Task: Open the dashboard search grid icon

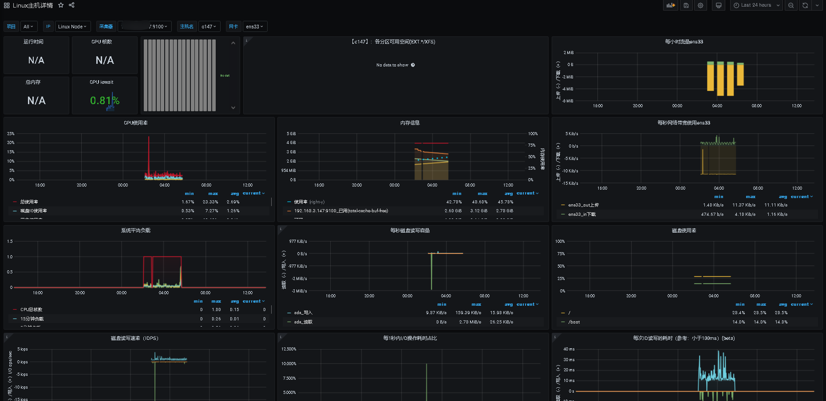Action: [7, 5]
